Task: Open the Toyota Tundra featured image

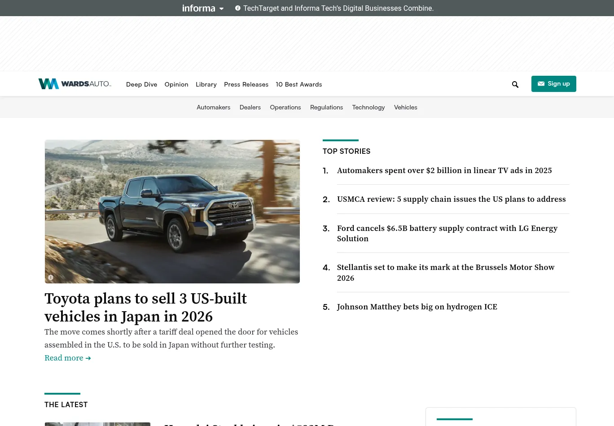Action: (x=172, y=211)
